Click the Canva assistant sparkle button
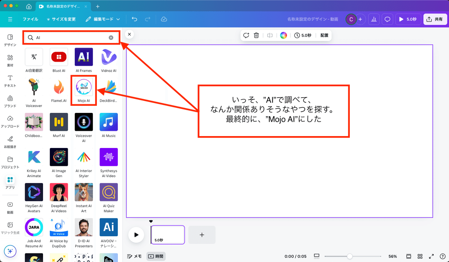 pos(10,251)
